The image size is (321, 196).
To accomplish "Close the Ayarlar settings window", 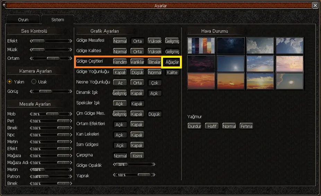I will click(315, 5).
